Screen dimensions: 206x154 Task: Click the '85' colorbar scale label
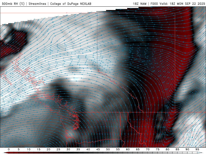177,149
